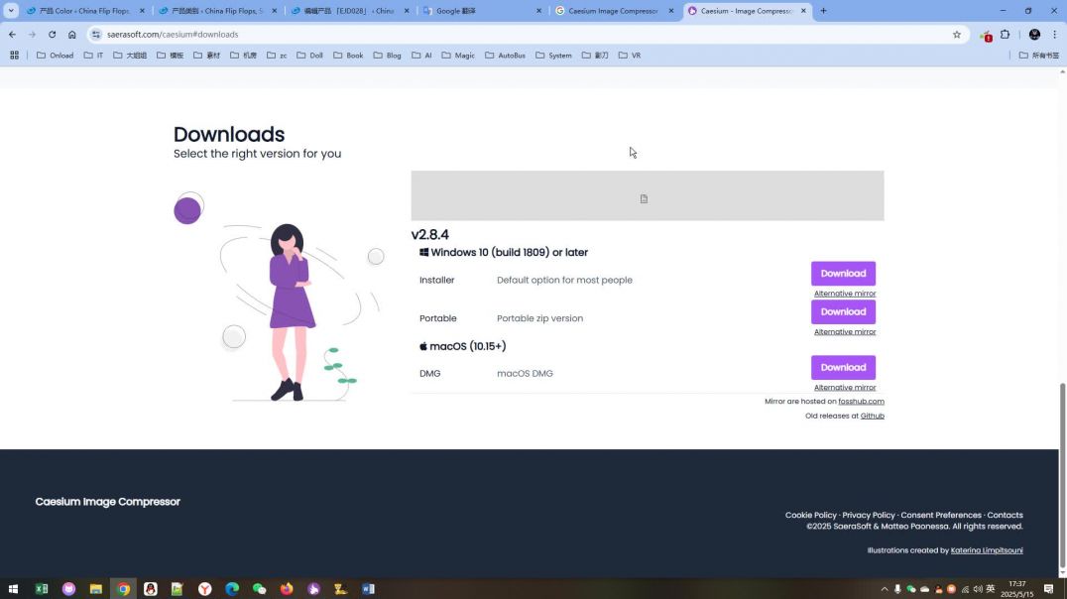Open old releases on Github
Viewport: 1067px width, 599px height.
pos(873,416)
